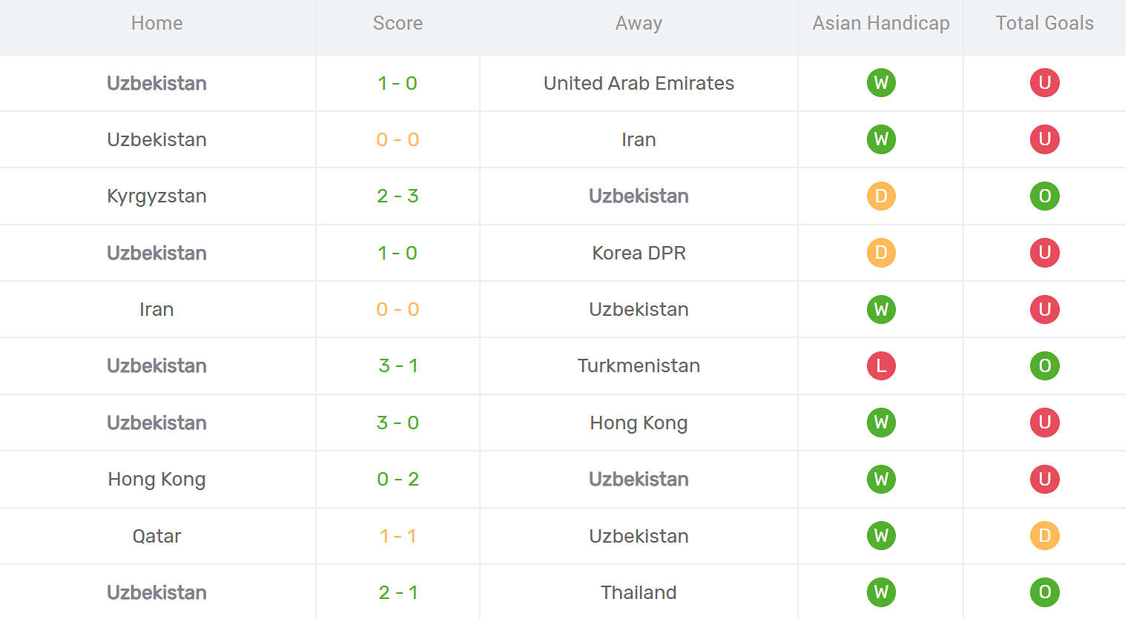The image size is (1128, 619).
Task: Click the Asian Handicap badge in Kyrgyzstan row
Action: [881, 196]
